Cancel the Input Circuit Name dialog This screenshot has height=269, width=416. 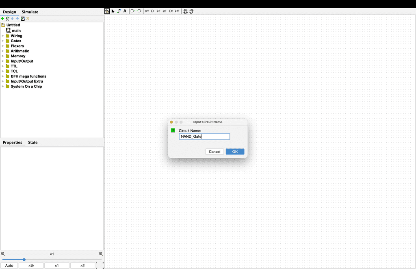[x=214, y=152]
